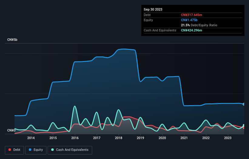The width and height of the screenshot is (249, 159).
Task: Click the 2018 year label on the timeline
Action: [119, 138]
